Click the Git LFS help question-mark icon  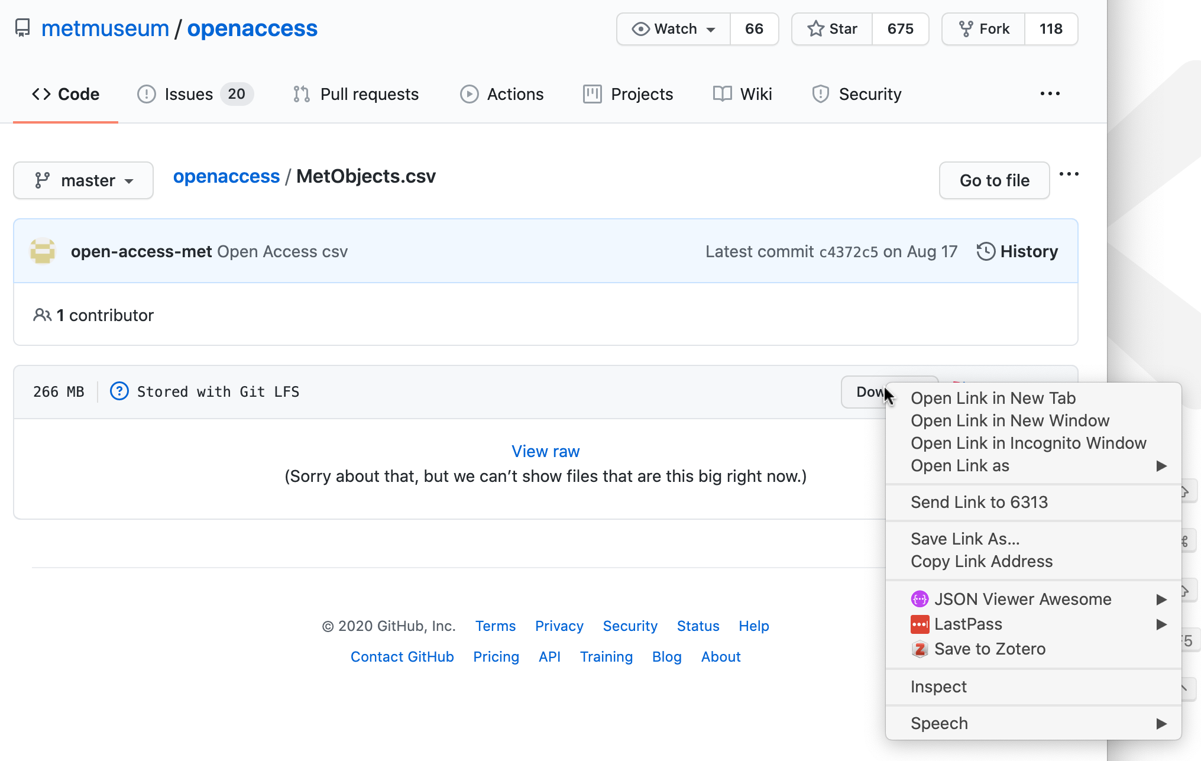119,391
